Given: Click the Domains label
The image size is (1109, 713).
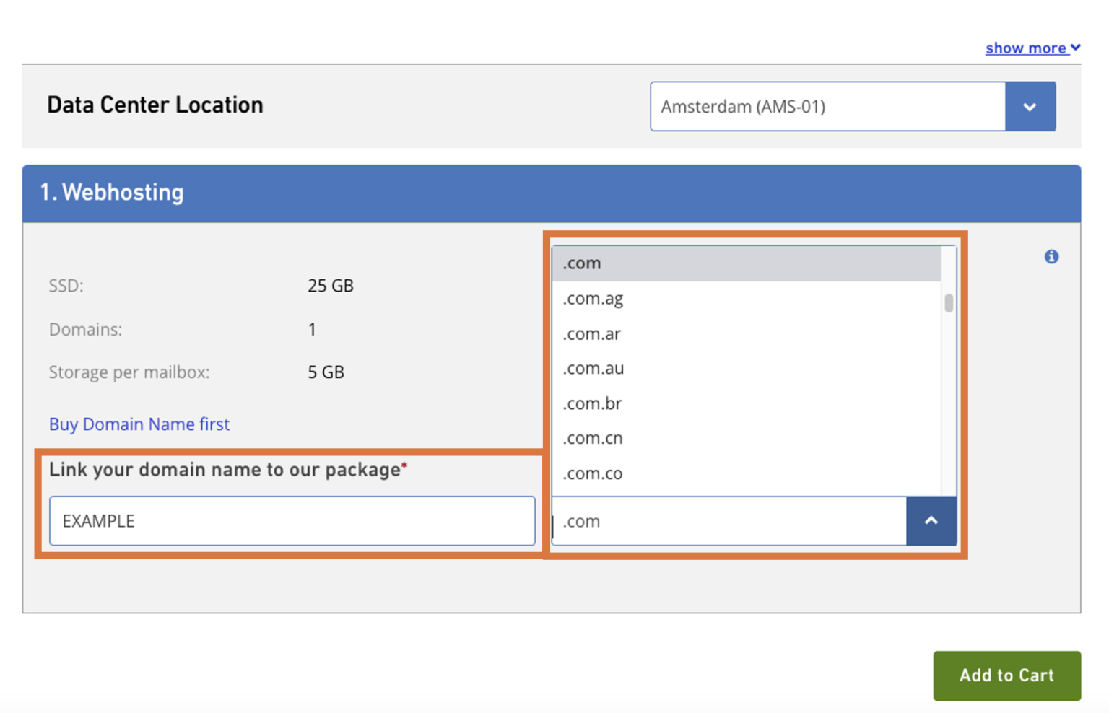Looking at the screenshot, I should pos(85,330).
